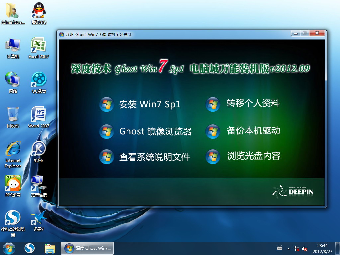Select the 宽带连接 desktop shortcut
Viewport: 340px width, 255px height.
click(39, 186)
